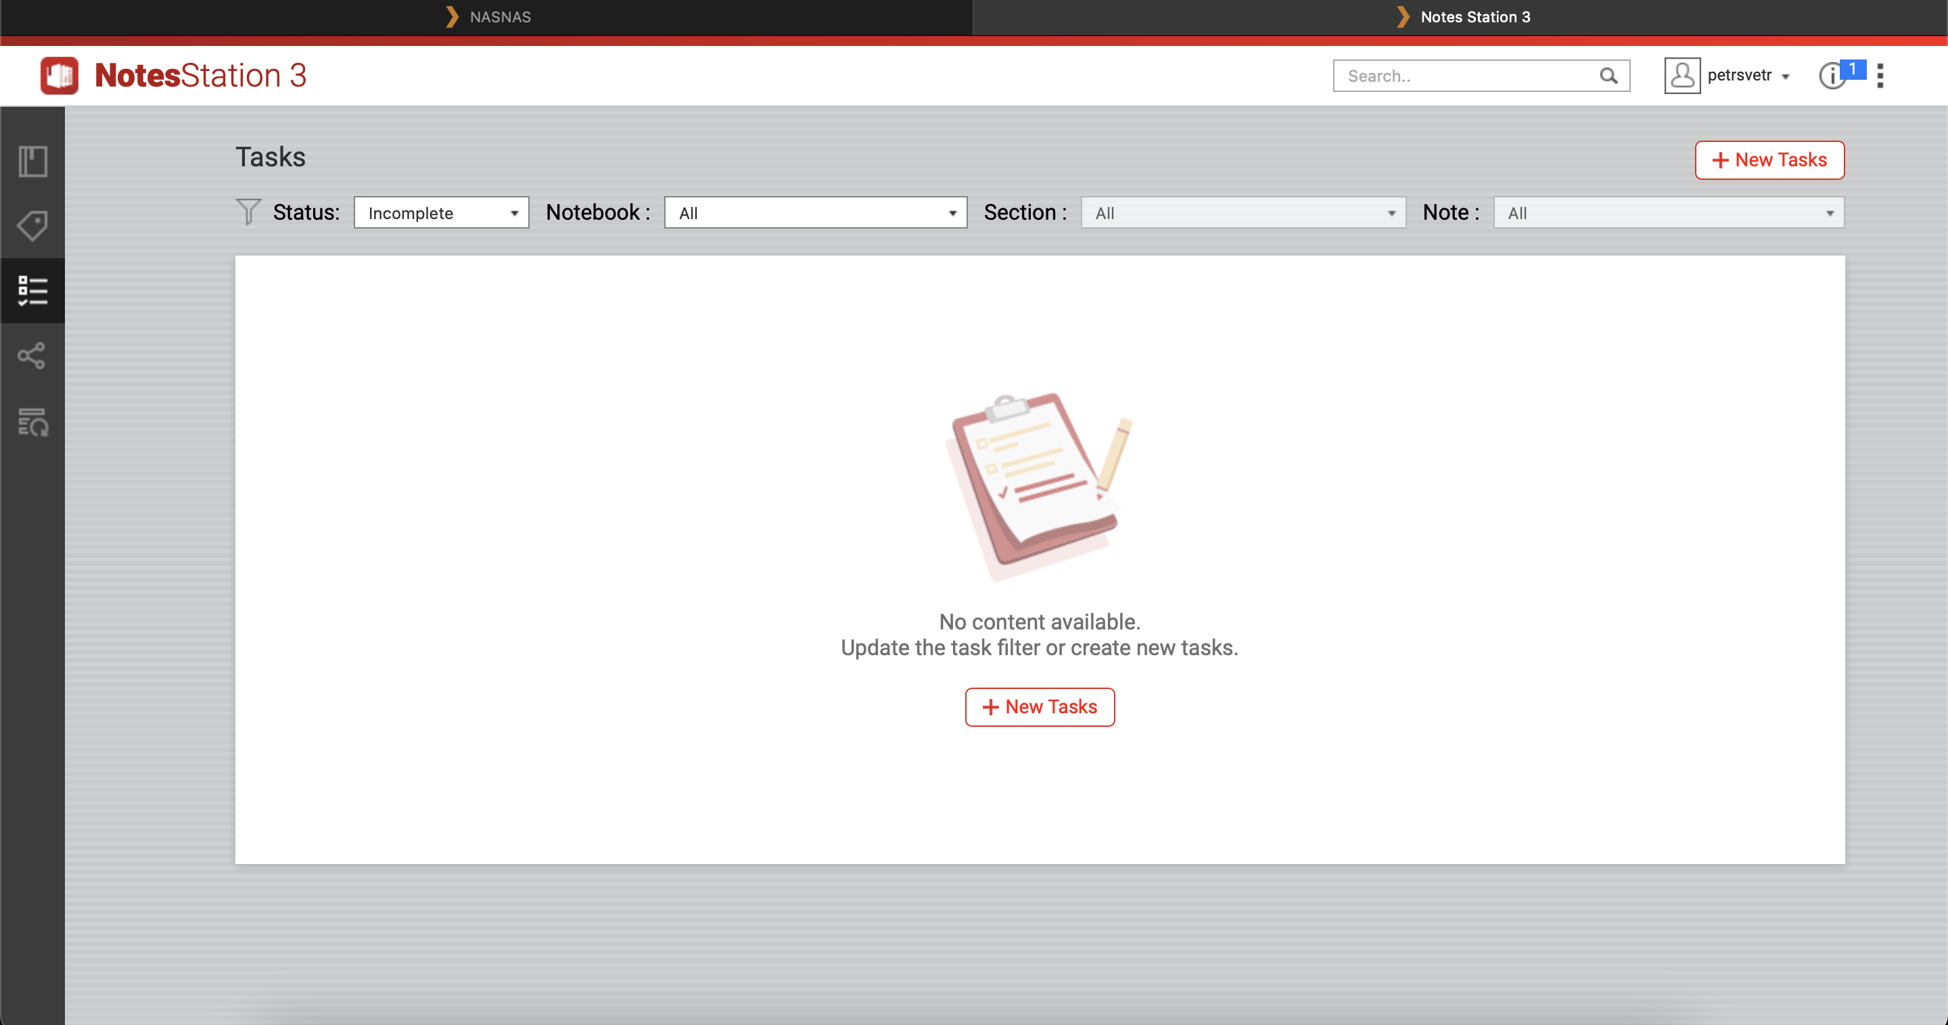Open the Notebook panel in the sidebar
This screenshot has height=1025, width=1948.
pos(33,161)
